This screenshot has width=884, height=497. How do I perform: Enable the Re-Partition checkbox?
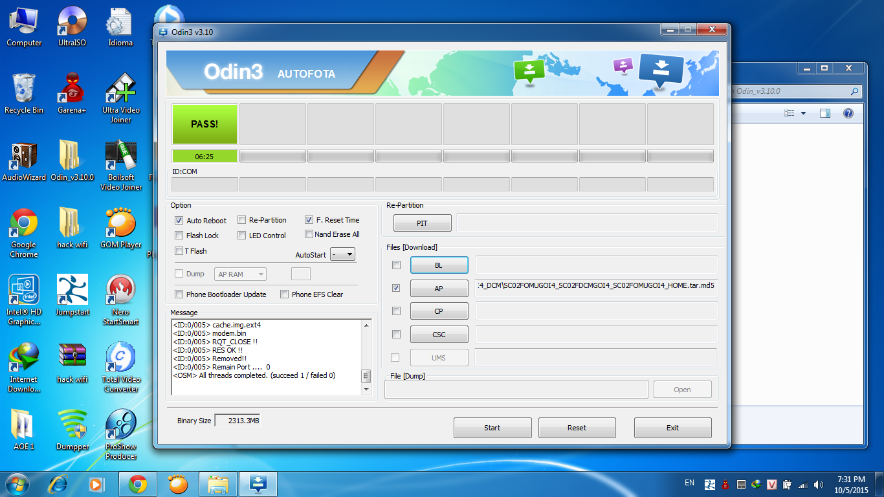[242, 220]
